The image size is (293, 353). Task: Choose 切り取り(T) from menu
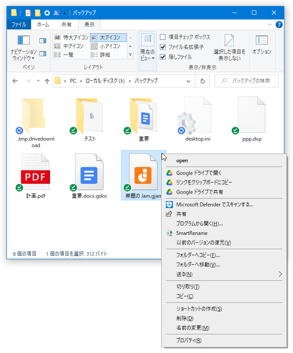tap(224, 286)
